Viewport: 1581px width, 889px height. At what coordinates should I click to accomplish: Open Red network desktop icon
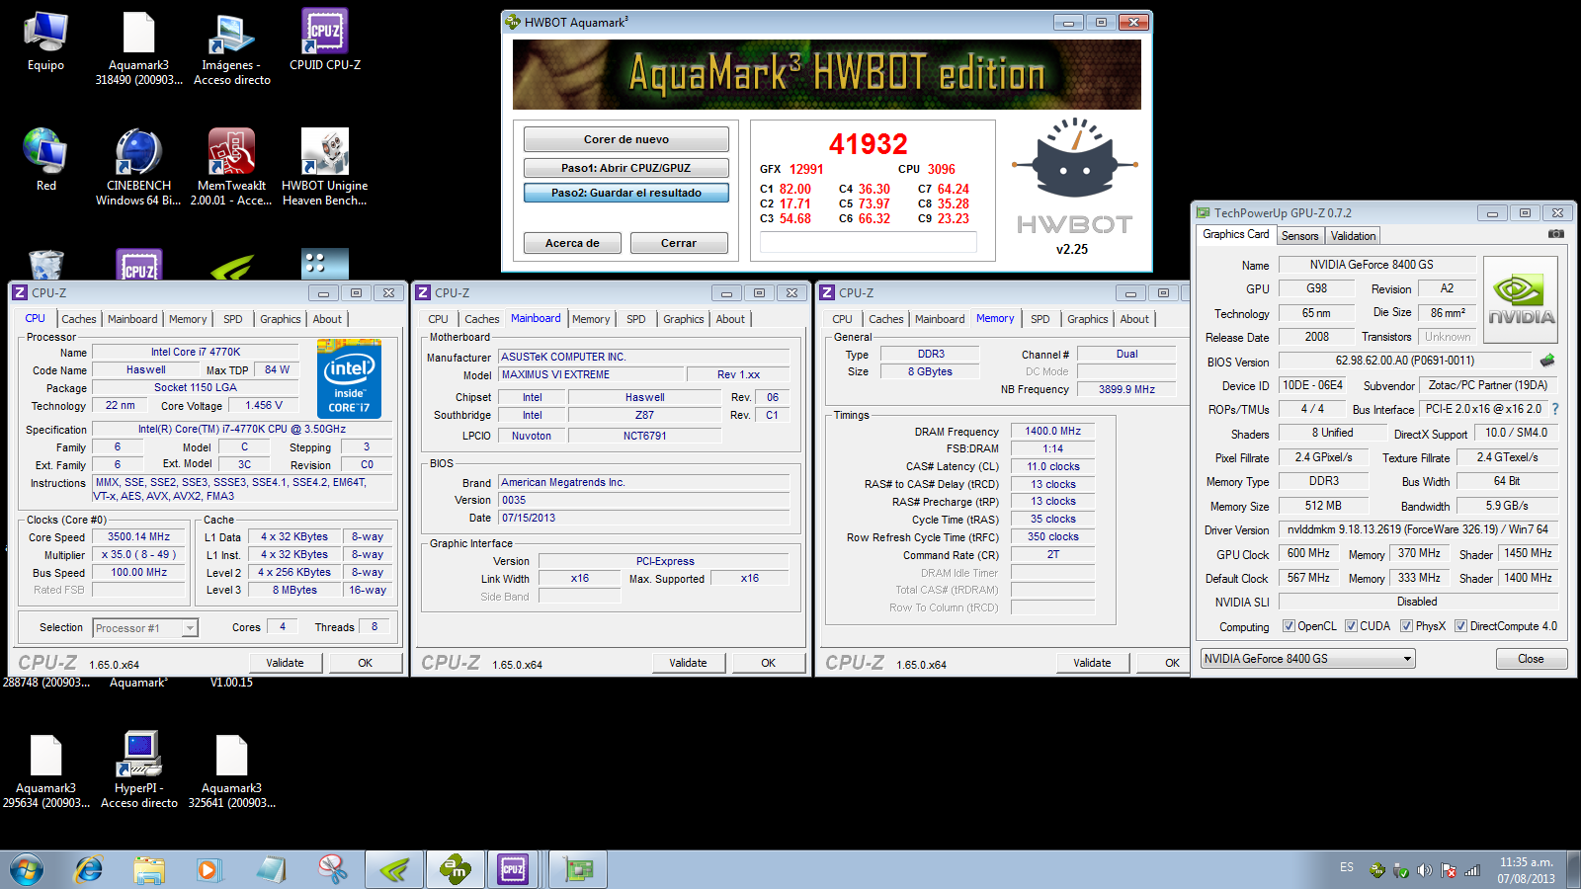point(45,160)
